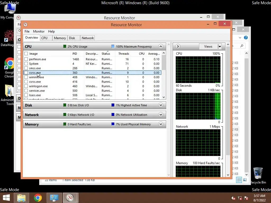271x203 pixels.
Task: Click the Disk activity graph
Action: point(198,106)
